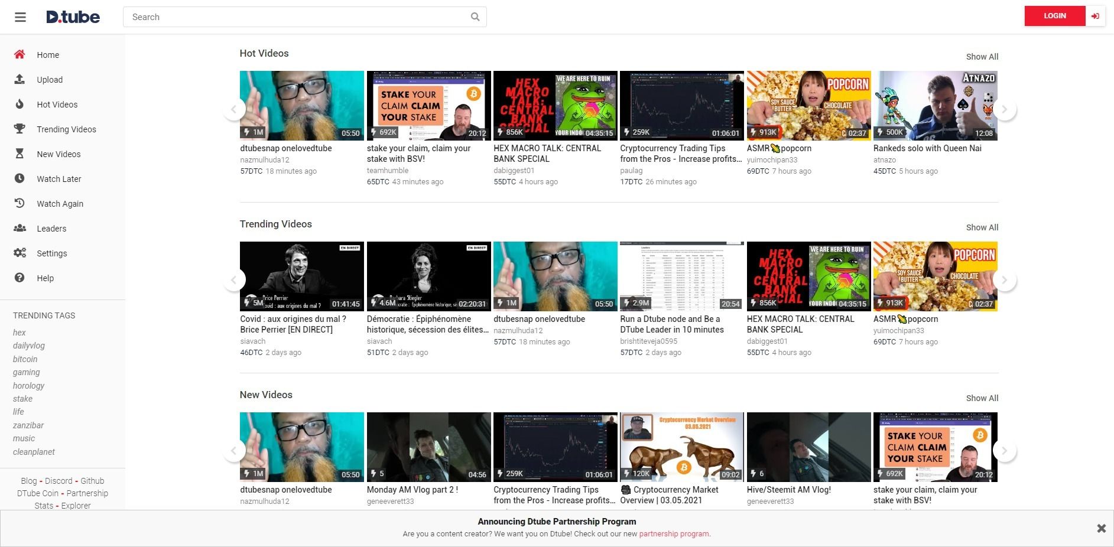Viewport: 1114px width, 547px height.
Task: Open New Videos from the sidebar
Action: click(59, 154)
